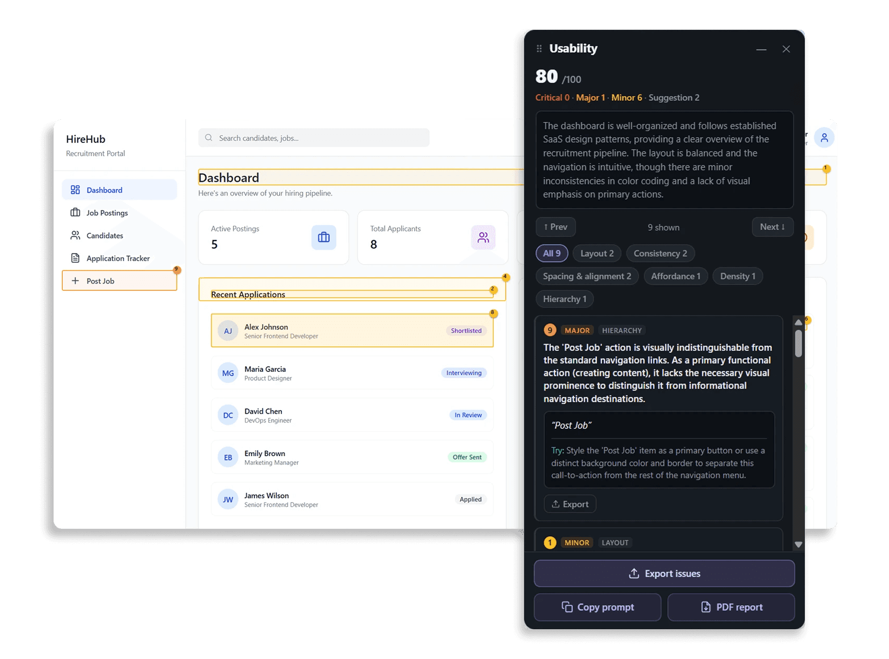Click AJ avatar for Alex Johnson
This screenshot has height=659, width=889.
coord(228,331)
